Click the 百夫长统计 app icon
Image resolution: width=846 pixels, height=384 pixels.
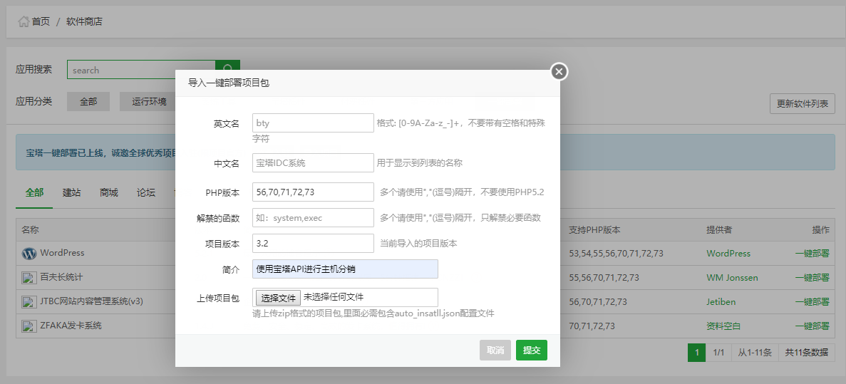[29, 278]
